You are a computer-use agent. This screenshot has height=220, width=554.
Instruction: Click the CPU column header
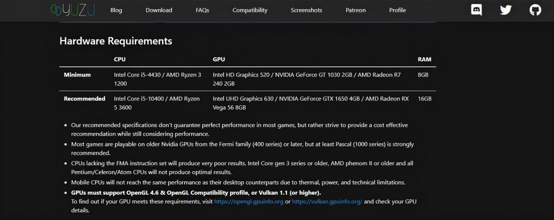[120, 59]
